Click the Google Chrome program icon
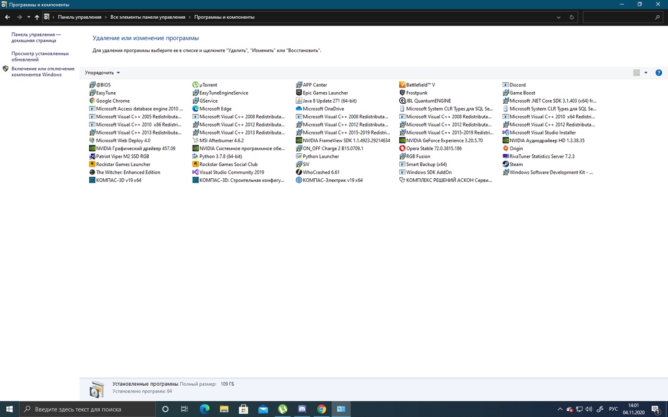Image resolution: width=668 pixels, height=417 pixels. [92, 101]
